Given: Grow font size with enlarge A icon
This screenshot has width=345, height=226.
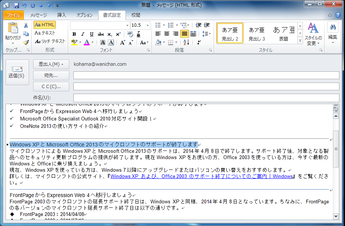Looking at the screenshot, I should 122,42.
